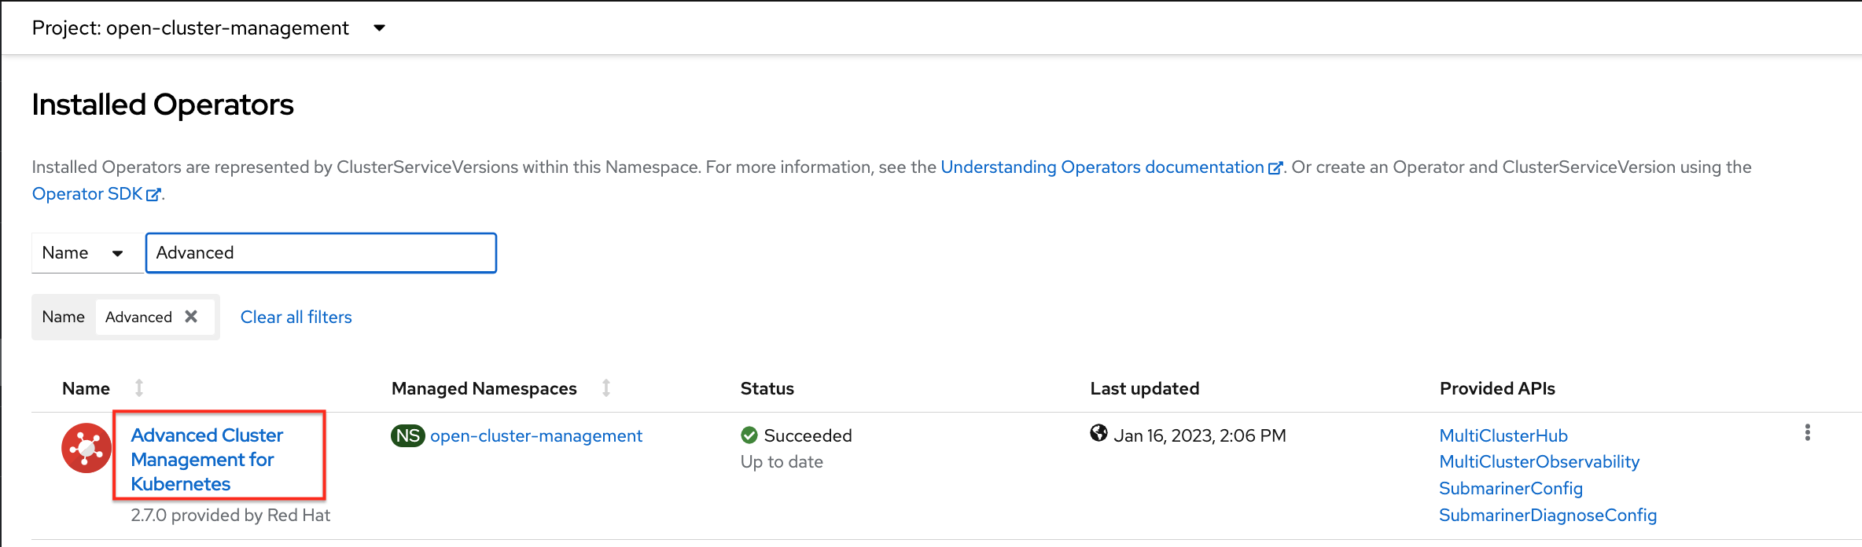Screen dimensions: 1862x547
Task: Click the Up to date text
Action: point(782,462)
